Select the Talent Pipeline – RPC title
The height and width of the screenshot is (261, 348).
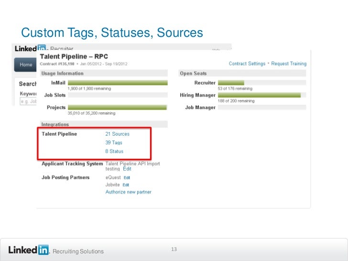tap(74, 56)
